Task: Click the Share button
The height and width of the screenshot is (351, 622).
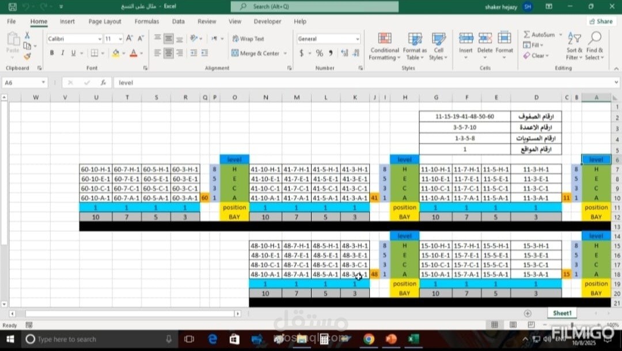Action: (x=601, y=21)
